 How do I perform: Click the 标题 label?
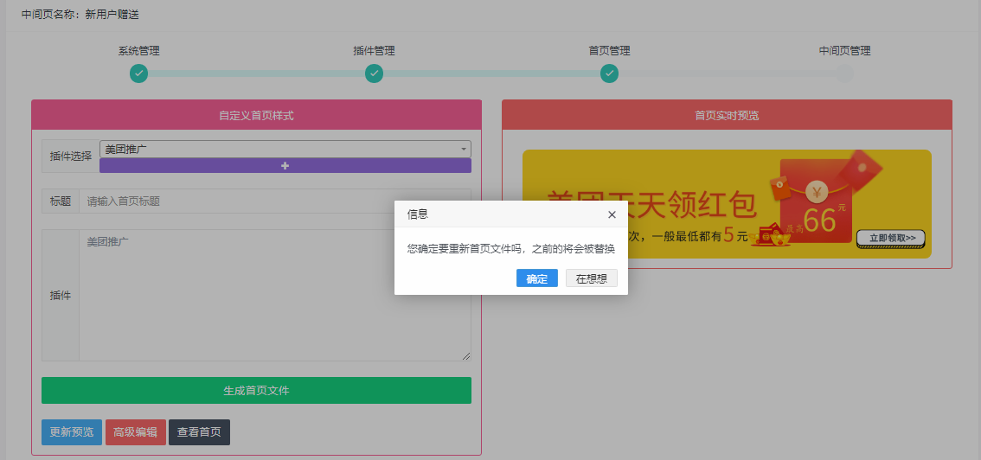pos(60,201)
